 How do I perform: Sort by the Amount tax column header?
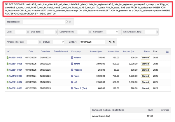(x=114, y=51)
